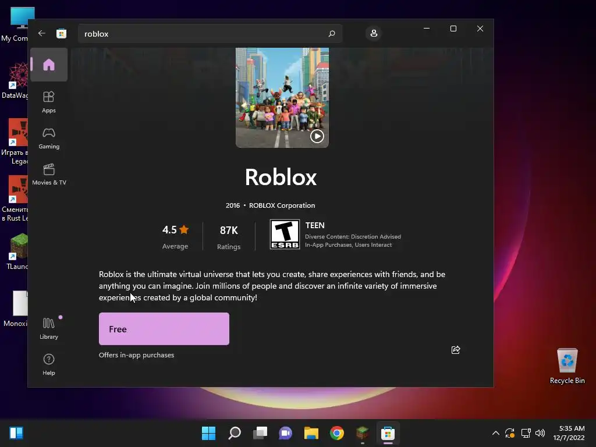This screenshot has height=447, width=596.
Task: Open ROBLOX Corporation publisher link
Action: pyautogui.click(x=282, y=205)
